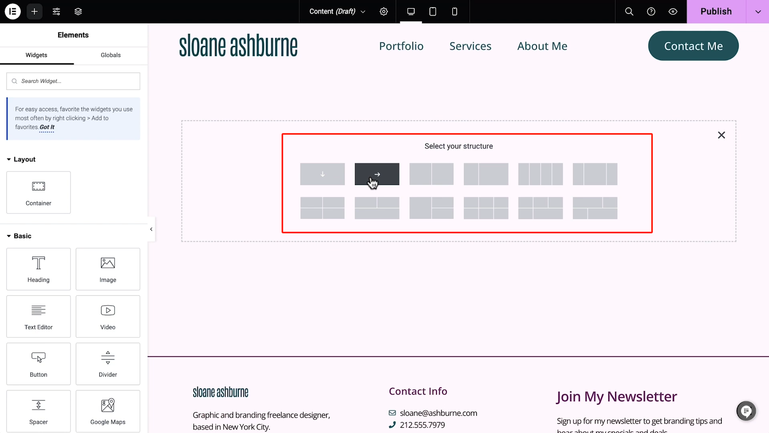Open the Finder search icon
This screenshot has width=769, height=433.
point(629,12)
